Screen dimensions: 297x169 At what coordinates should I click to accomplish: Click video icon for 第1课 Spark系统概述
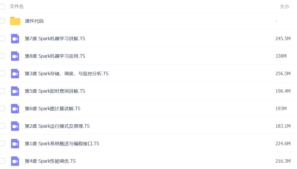tap(15, 144)
